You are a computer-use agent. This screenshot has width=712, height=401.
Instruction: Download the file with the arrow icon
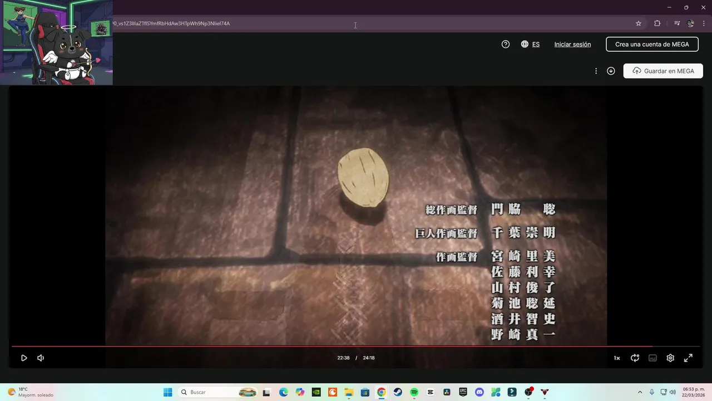(x=611, y=71)
